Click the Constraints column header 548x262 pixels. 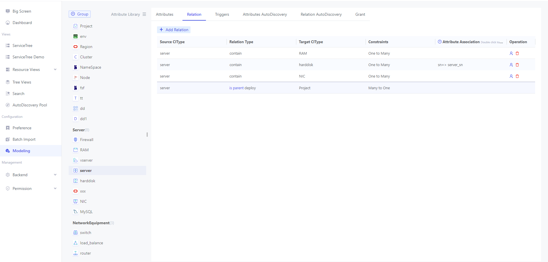pyautogui.click(x=378, y=42)
